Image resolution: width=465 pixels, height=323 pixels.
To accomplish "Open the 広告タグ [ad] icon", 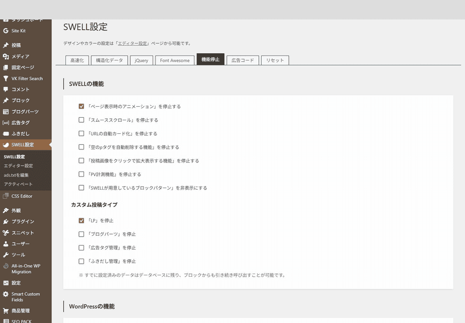I will [x=6, y=122].
